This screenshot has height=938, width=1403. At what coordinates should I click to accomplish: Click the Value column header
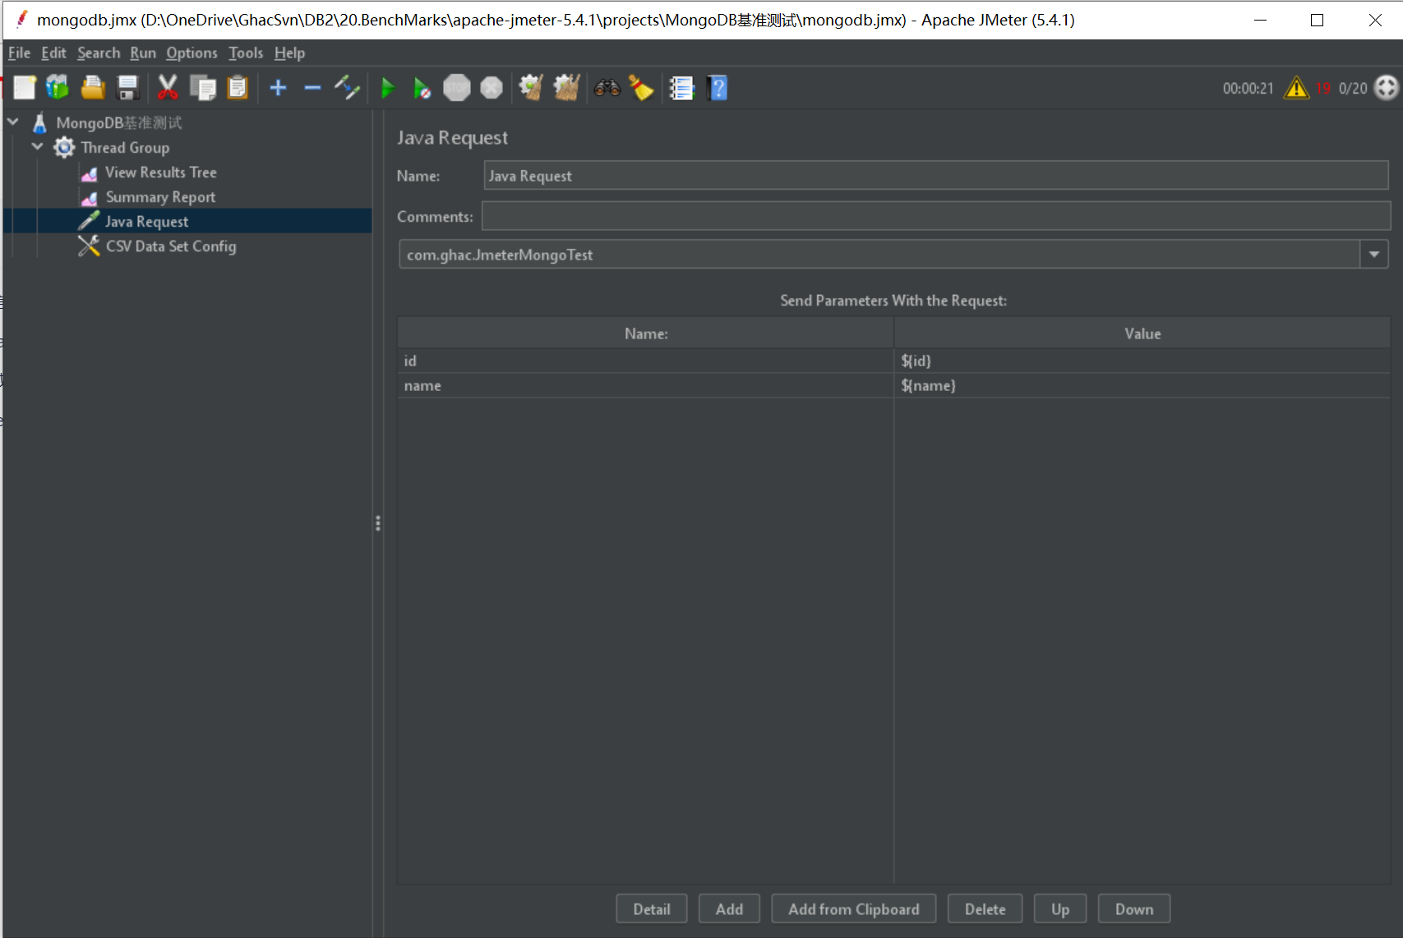[1142, 333]
